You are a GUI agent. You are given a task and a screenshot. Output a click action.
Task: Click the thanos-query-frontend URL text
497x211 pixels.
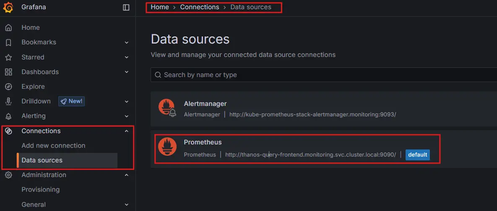click(x=311, y=154)
